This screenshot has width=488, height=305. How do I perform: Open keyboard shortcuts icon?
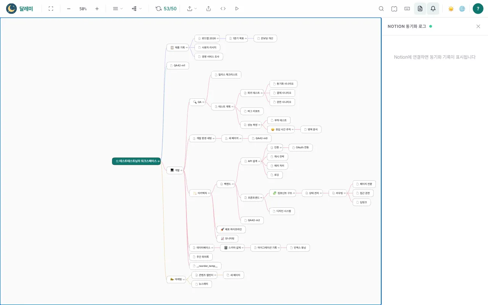(x=407, y=8)
